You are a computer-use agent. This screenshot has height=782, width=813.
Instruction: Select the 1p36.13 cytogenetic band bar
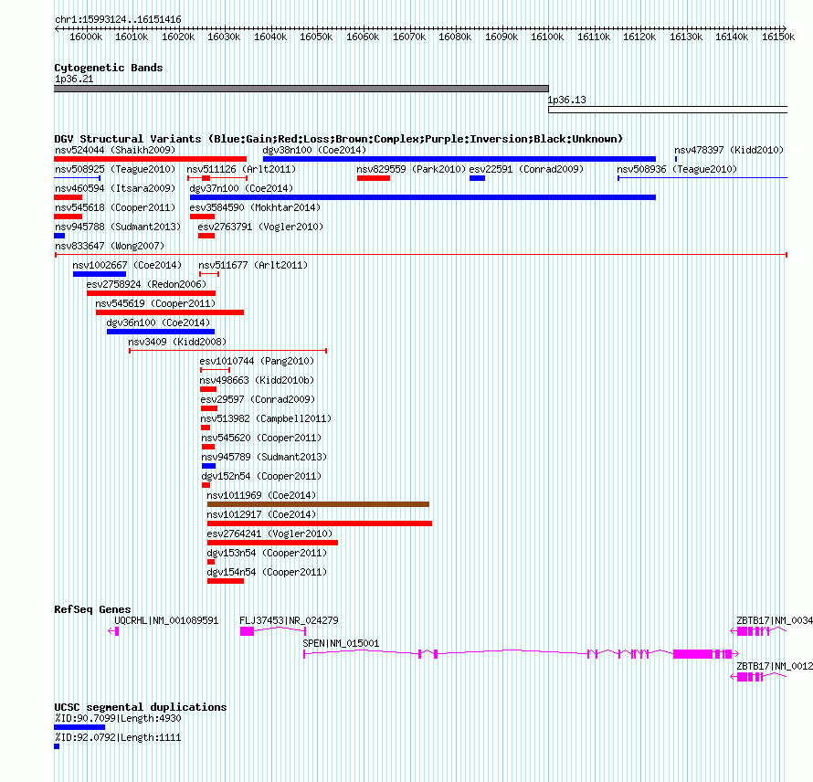click(x=668, y=110)
